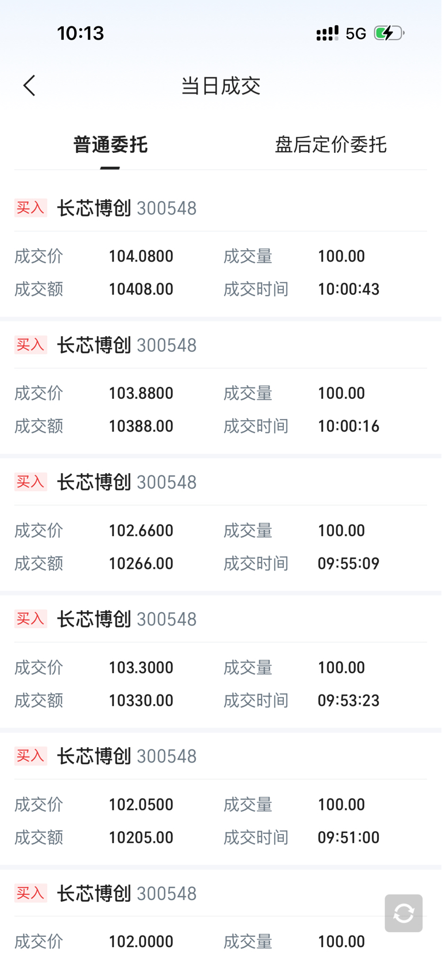Viewport: 442px width, 957px height.
Task: Switch to 普通委托 tab
Action: point(110,144)
